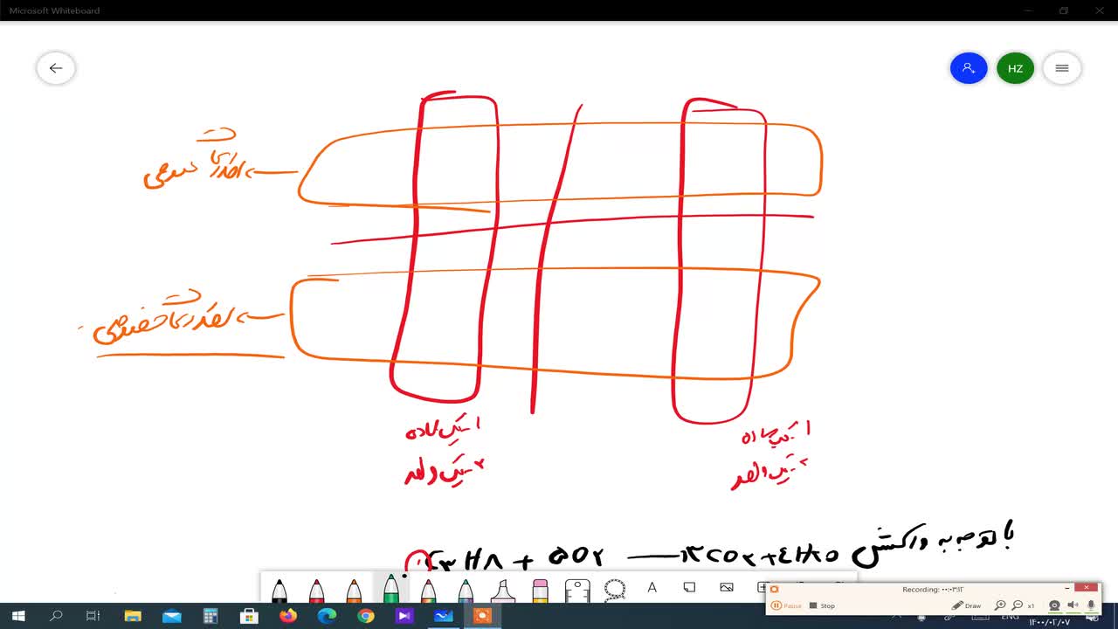Pause the screen recording
1118x629 pixels.
[786, 605]
